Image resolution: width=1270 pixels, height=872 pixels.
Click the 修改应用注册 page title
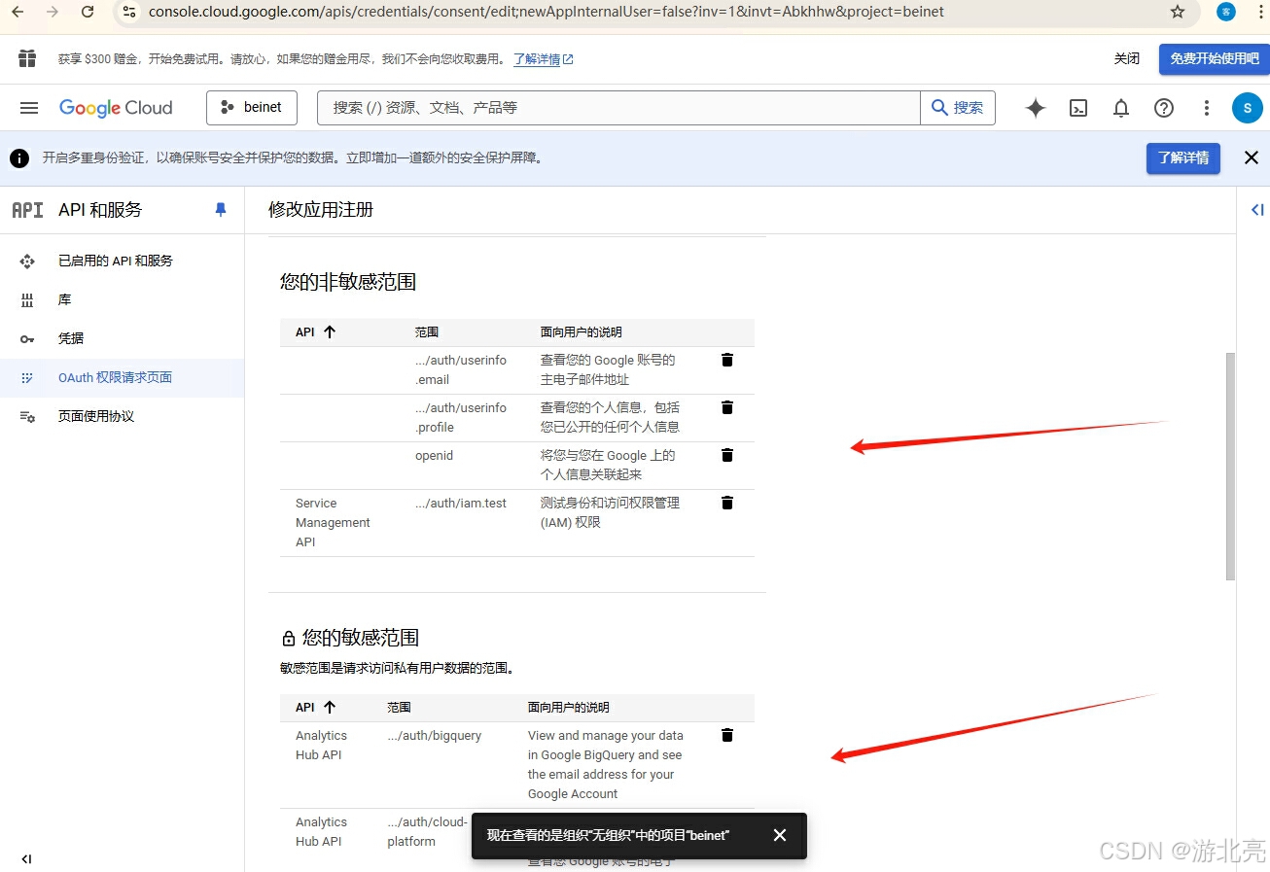point(321,210)
